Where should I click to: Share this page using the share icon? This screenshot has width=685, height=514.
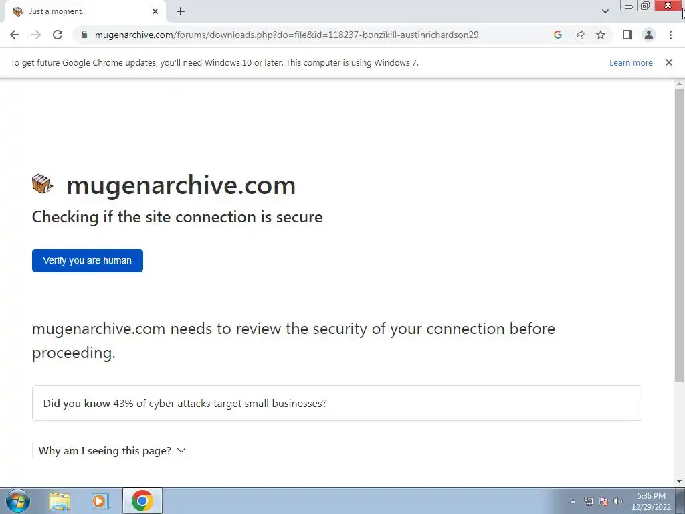click(579, 35)
